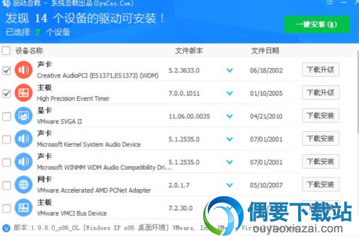Click the Microsoft Kernel System Audio icon

[24, 139]
